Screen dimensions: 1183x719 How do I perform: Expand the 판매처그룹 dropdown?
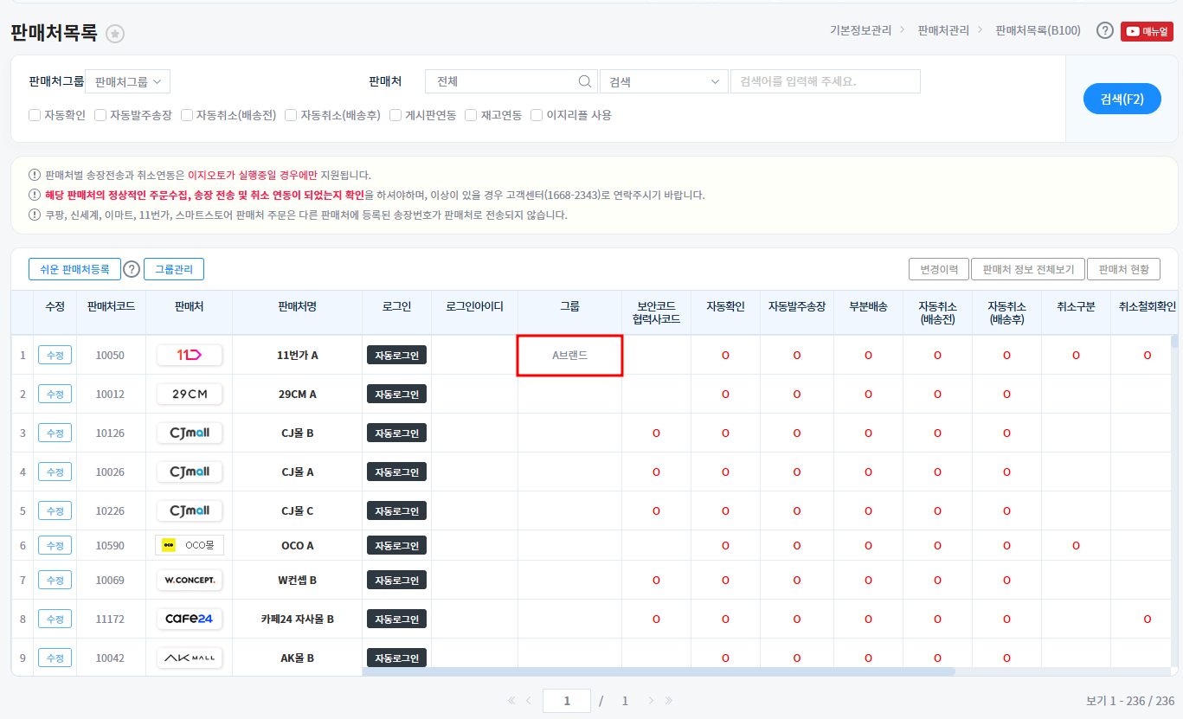(127, 81)
